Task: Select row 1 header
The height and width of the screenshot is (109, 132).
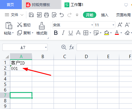Action: 5,63
